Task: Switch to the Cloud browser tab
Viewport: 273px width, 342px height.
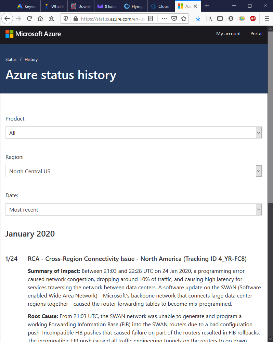Action: click(161, 6)
